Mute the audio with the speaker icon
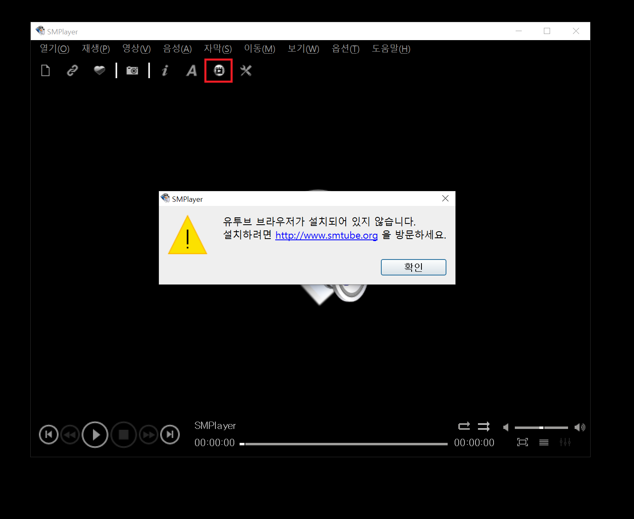Viewport: 634px width, 519px height. [580, 427]
